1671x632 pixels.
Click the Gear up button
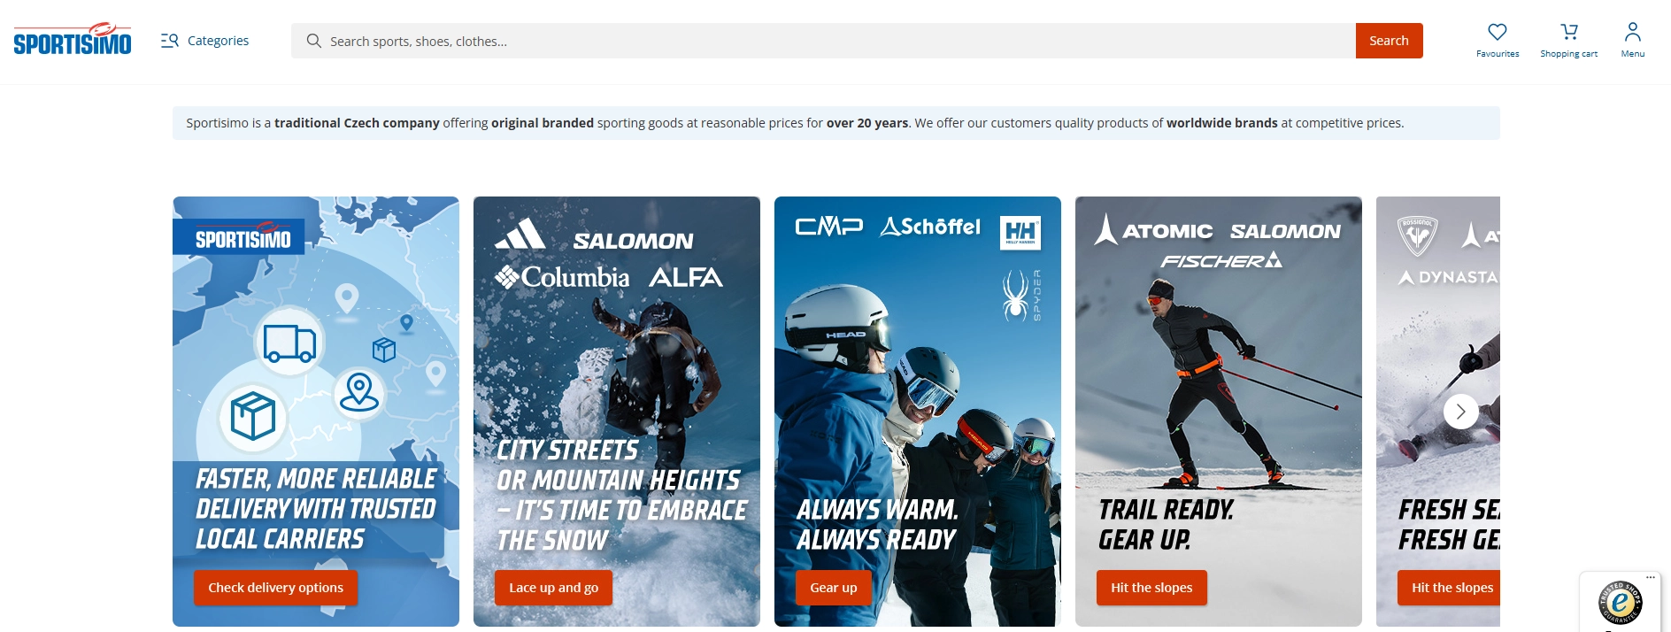point(833,588)
